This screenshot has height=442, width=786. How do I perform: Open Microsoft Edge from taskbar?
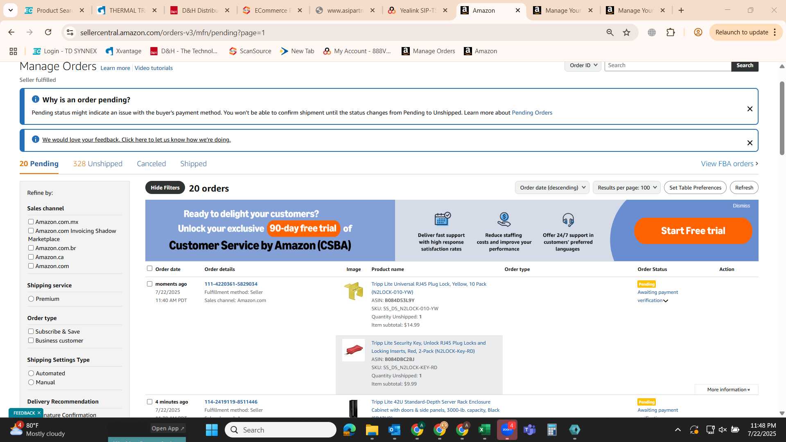tap(349, 430)
